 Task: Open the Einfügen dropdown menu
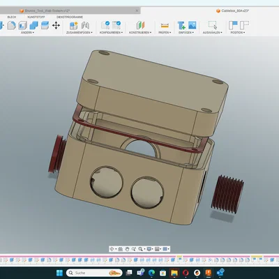click(x=186, y=33)
